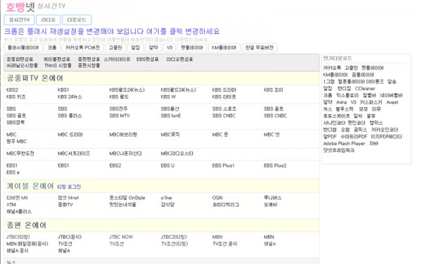
Task: Open the 채널A 공식 channel
Action: tap(17, 251)
